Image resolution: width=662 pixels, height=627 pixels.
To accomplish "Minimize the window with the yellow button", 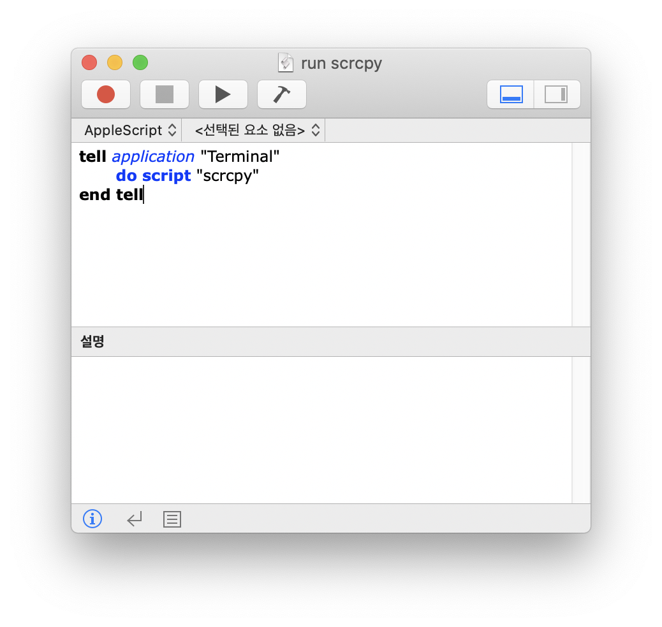I will coord(114,63).
